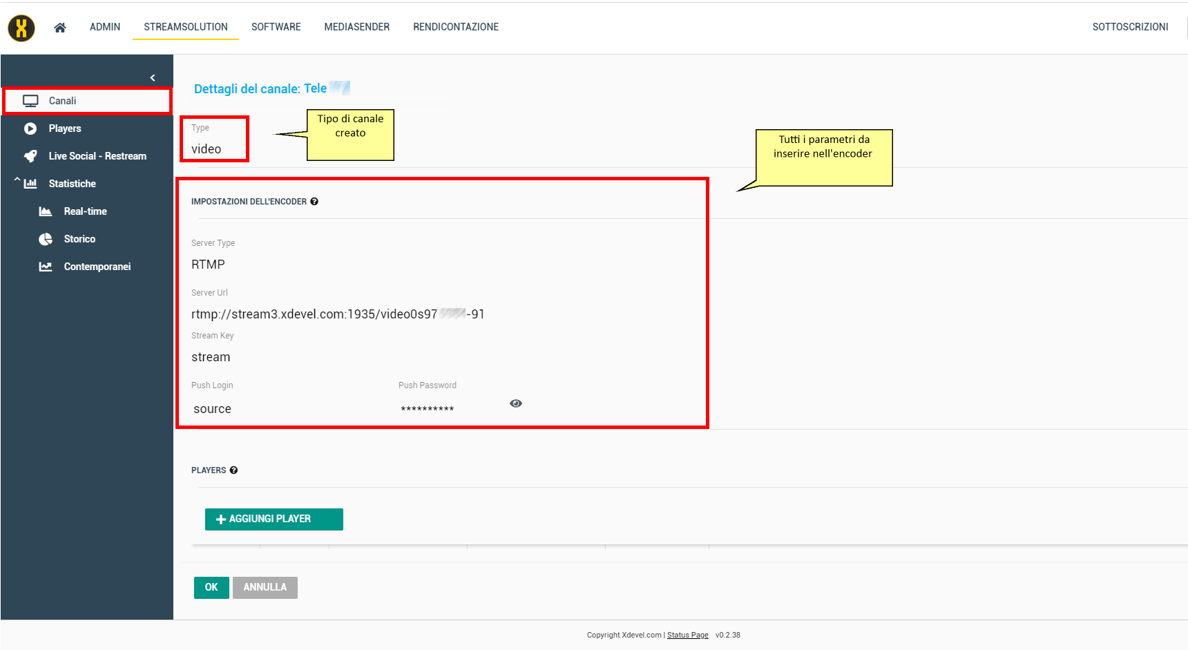
Task: Click the Contemporanei line chart icon
Action: tap(46, 267)
